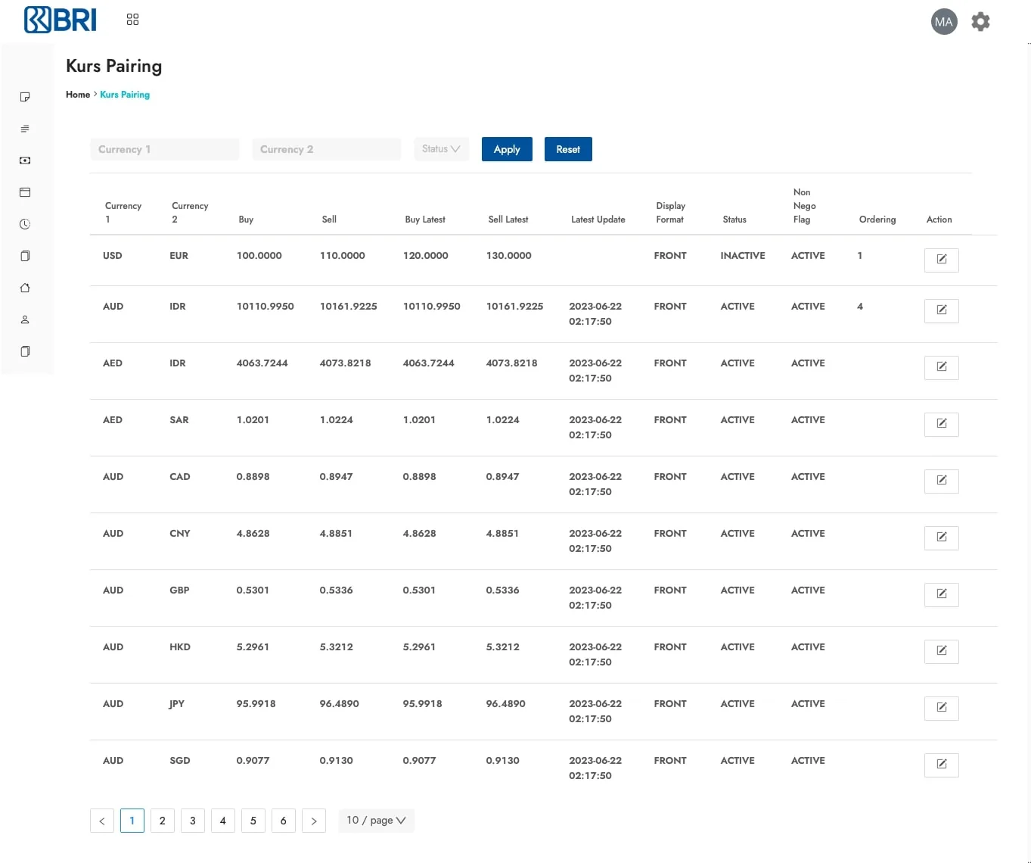Go to pagination page 3
This screenshot has width=1031, height=863.
coord(193,821)
